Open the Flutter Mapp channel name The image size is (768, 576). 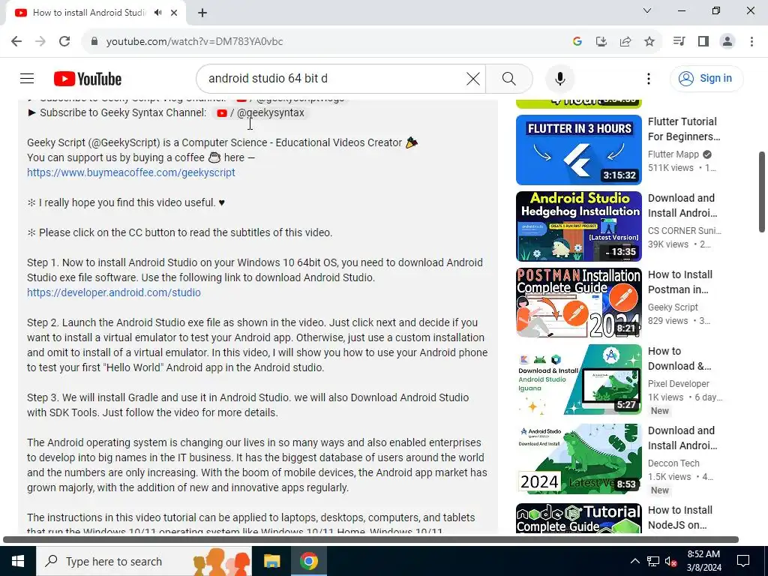(673, 154)
